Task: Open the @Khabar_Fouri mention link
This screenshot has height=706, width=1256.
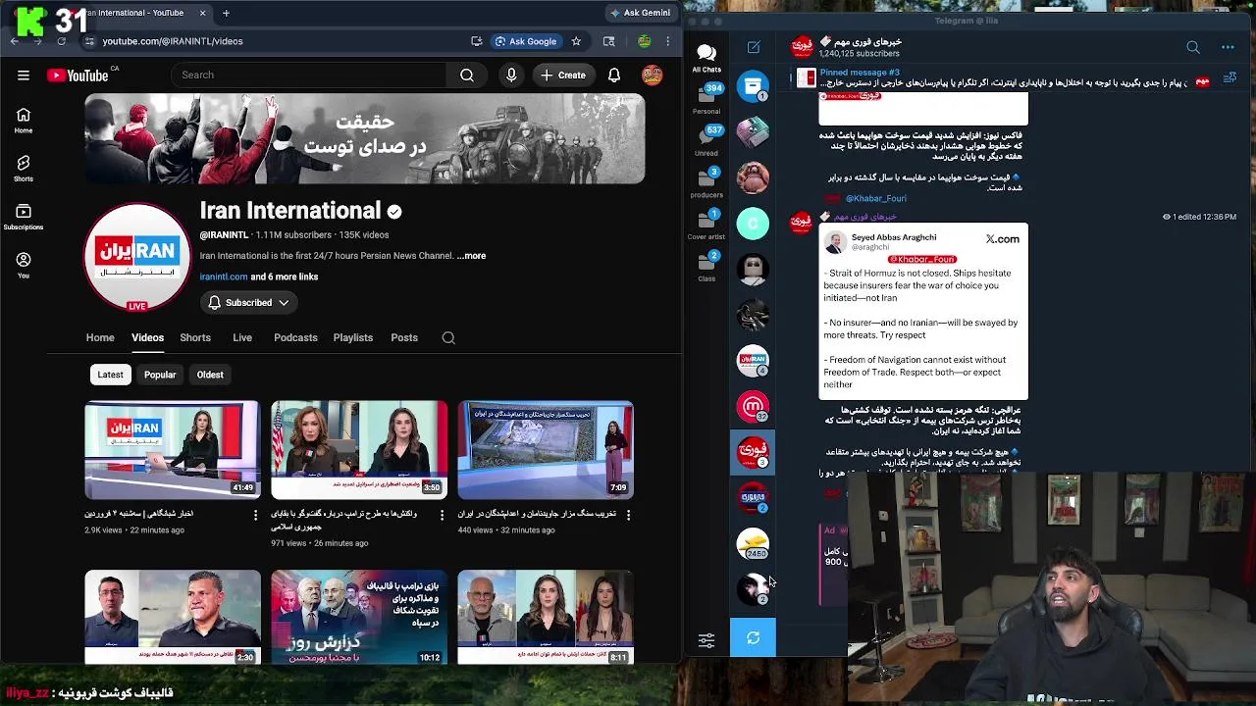Action: (875, 198)
